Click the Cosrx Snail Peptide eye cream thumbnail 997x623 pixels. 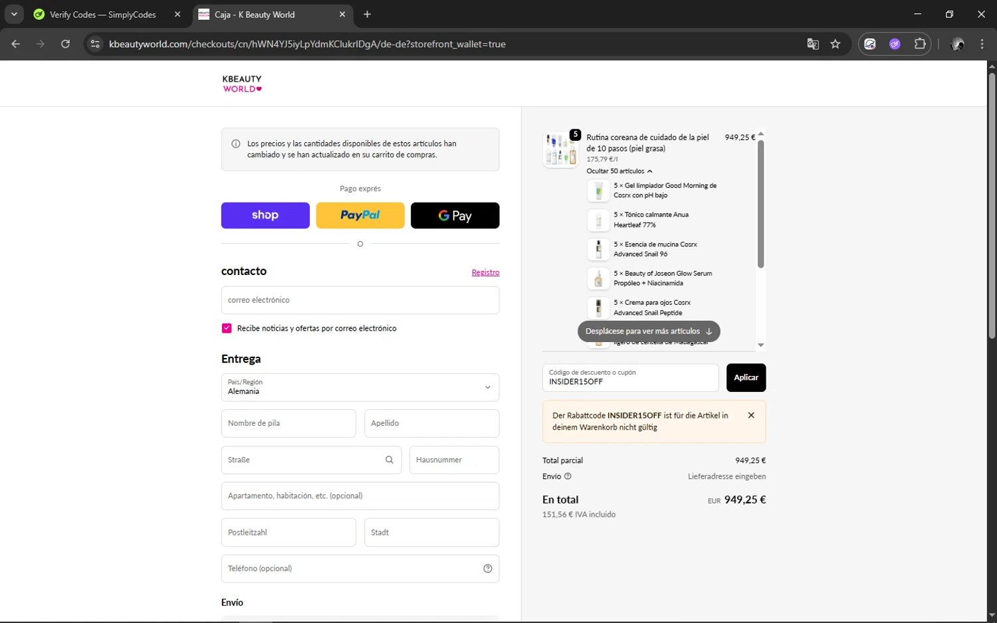(x=598, y=308)
